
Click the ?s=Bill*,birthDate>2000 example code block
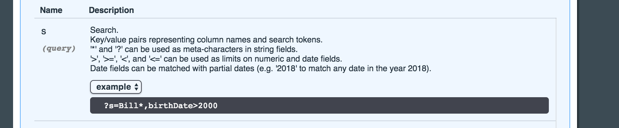[319, 105]
